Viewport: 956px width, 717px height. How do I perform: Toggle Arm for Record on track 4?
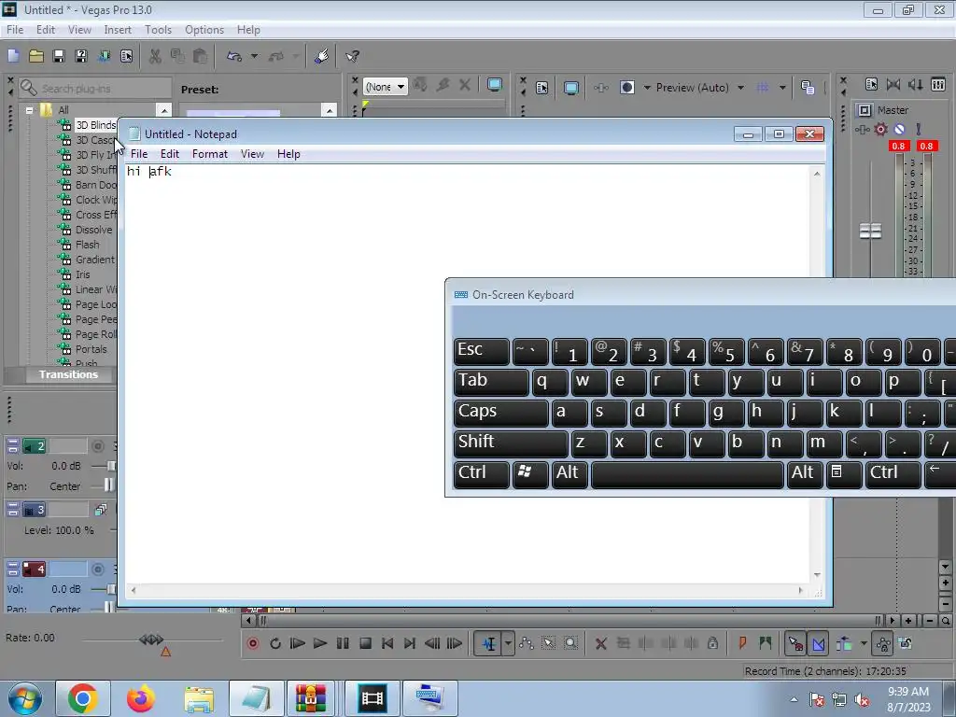pyautogui.click(x=97, y=569)
